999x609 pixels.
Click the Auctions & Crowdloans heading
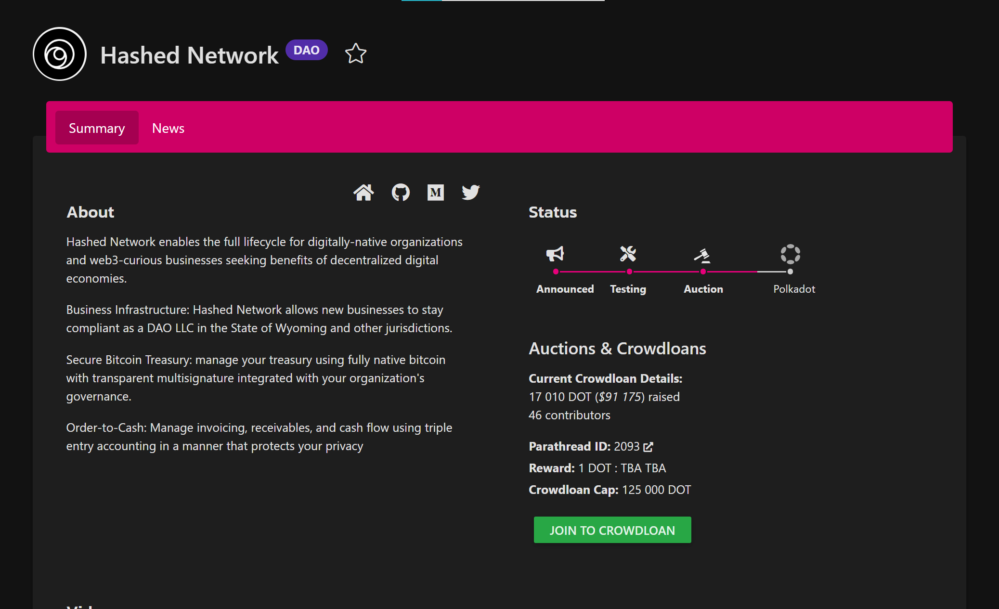[x=617, y=349]
